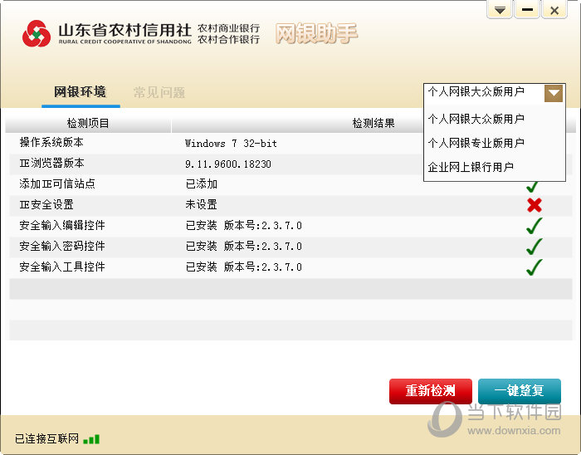The width and height of the screenshot is (581, 455).
Task: Select the IE安全设置 row label
Action: 46,204
